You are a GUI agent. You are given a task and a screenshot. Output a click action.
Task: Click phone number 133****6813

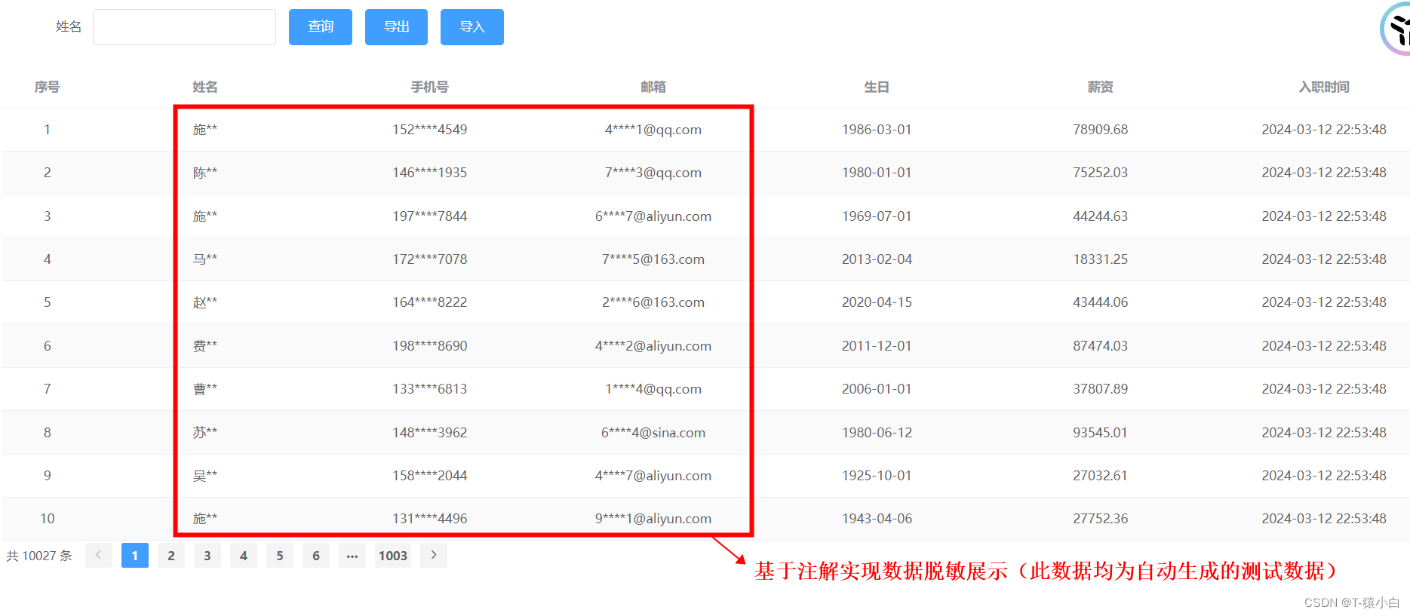click(x=430, y=389)
